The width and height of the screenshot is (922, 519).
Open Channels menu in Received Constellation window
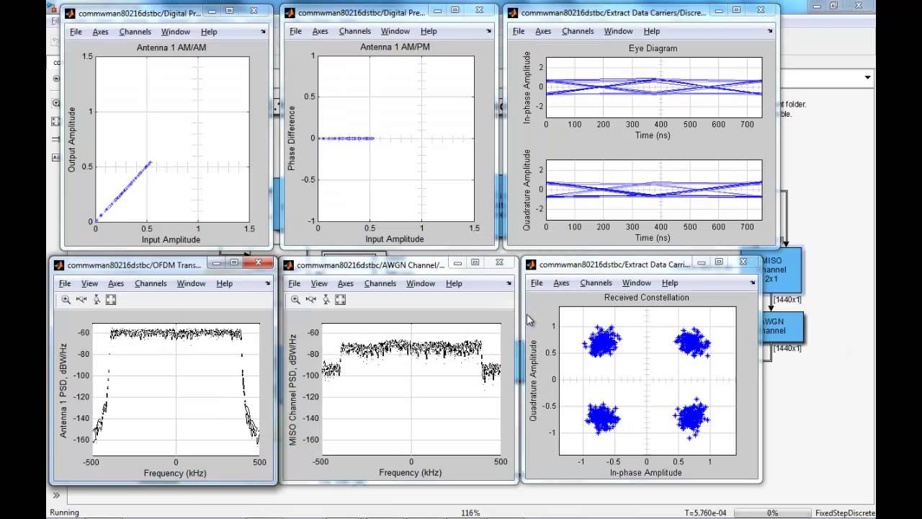596,283
